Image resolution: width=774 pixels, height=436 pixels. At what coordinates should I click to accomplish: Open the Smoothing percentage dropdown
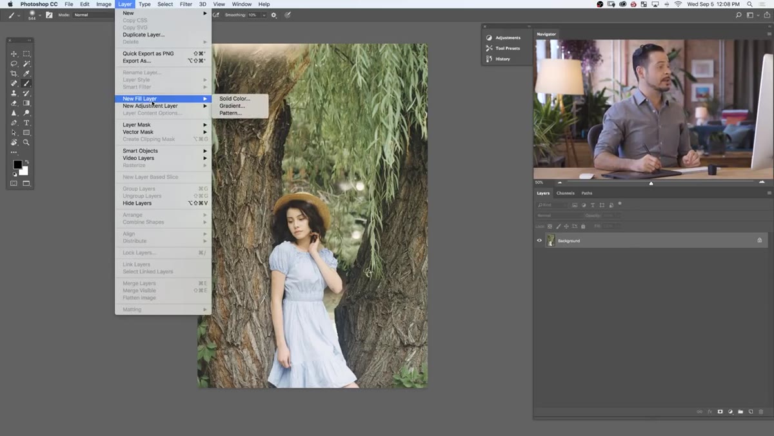click(264, 15)
